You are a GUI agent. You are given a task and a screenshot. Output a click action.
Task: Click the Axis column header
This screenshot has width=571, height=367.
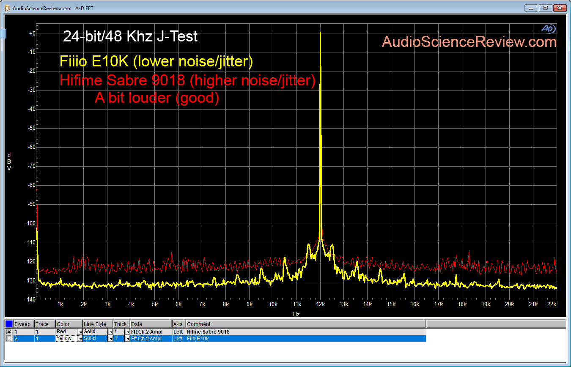[x=179, y=324]
